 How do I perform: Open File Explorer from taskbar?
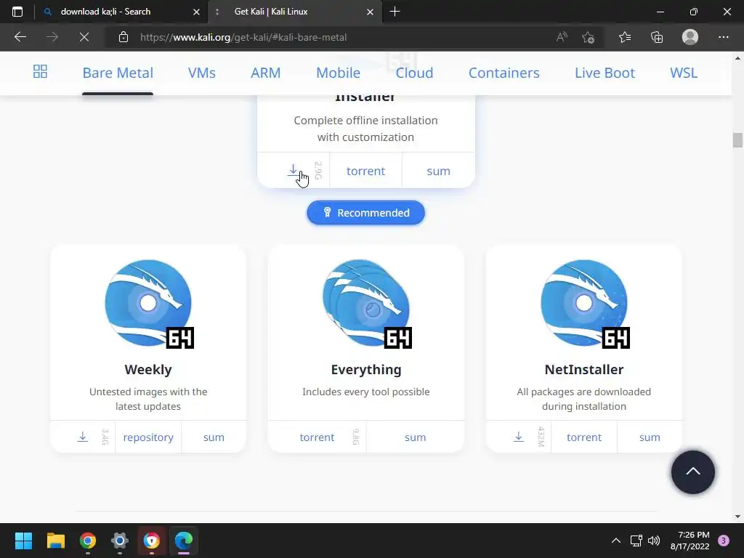[55, 541]
